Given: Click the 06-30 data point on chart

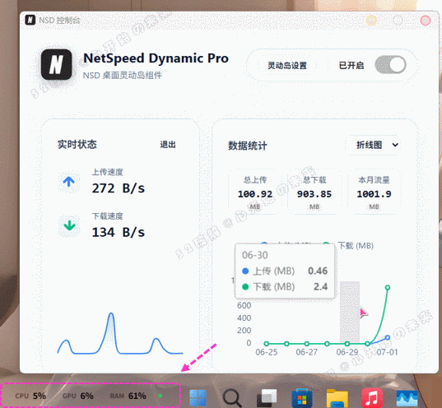Looking at the screenshot, I should point(367,344).
